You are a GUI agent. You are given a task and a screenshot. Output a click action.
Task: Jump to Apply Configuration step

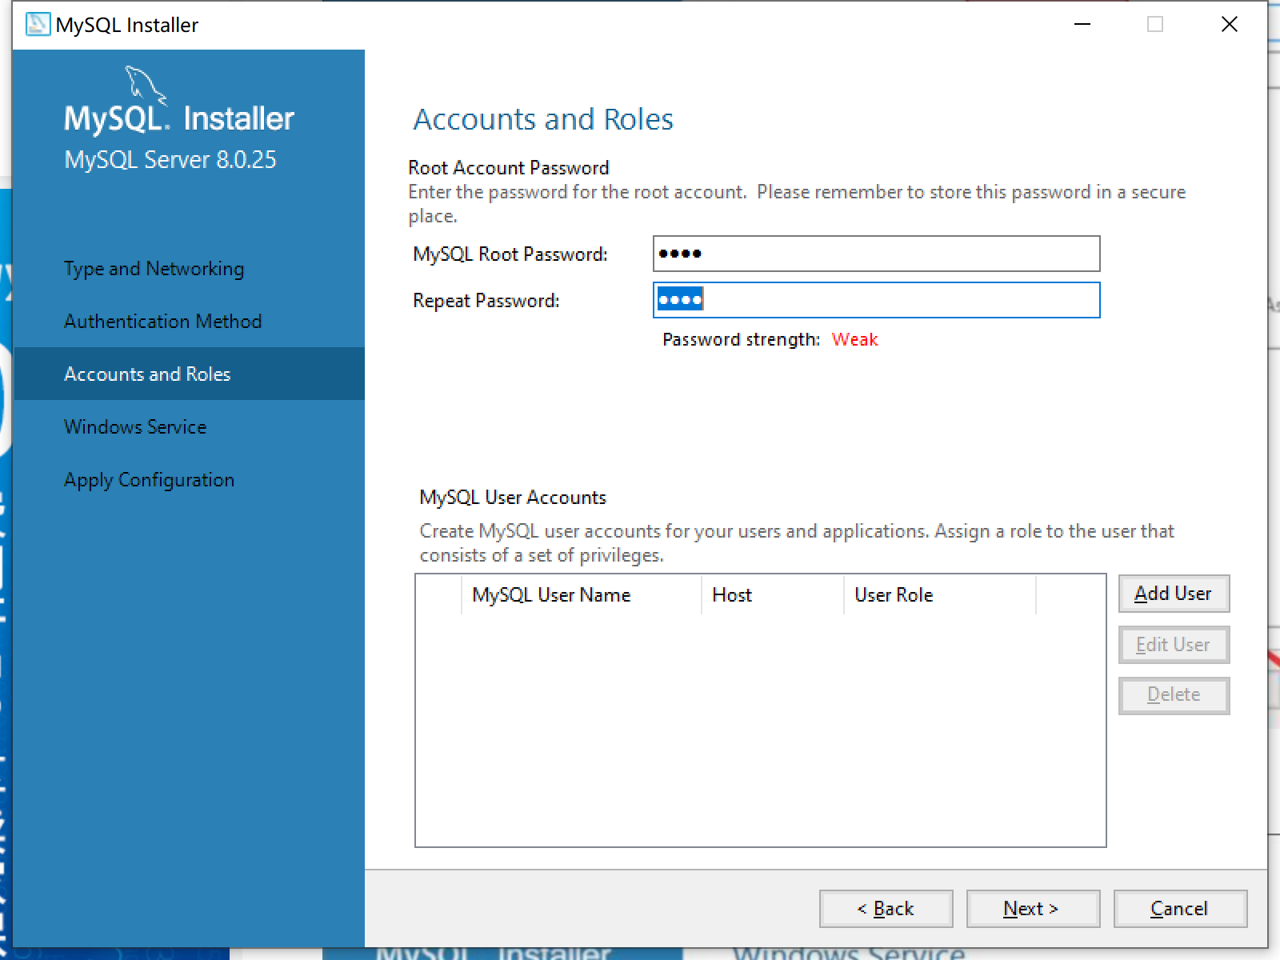149,480
